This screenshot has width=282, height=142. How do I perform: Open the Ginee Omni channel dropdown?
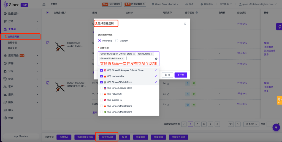pyautogui.click(x=165, y=4)
